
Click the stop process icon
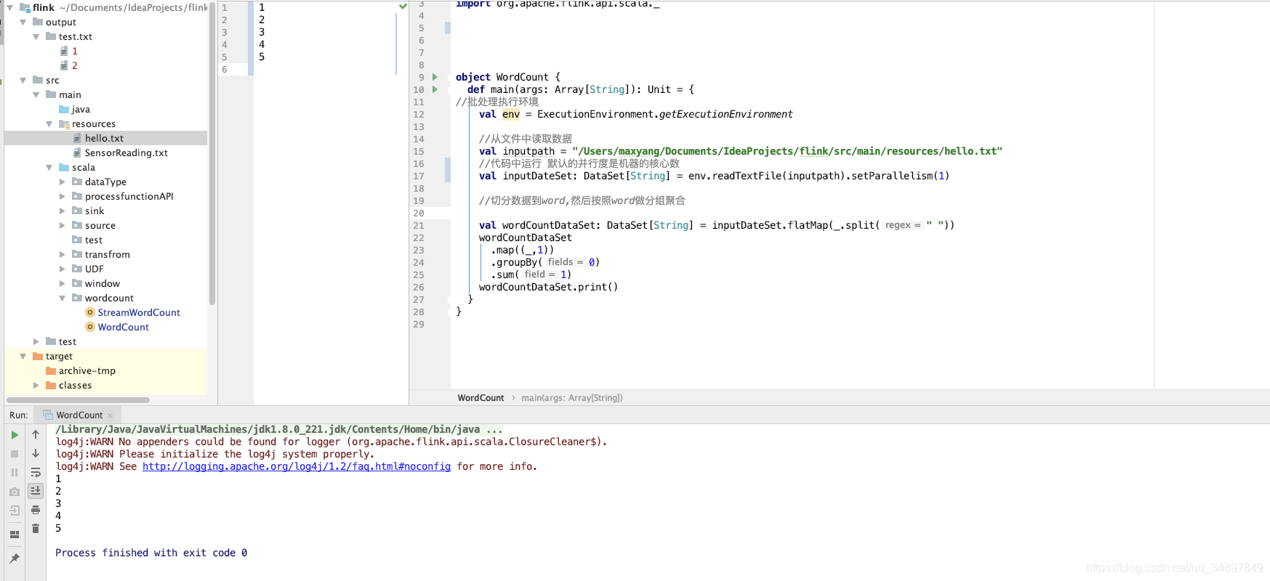tap(15, 454)
